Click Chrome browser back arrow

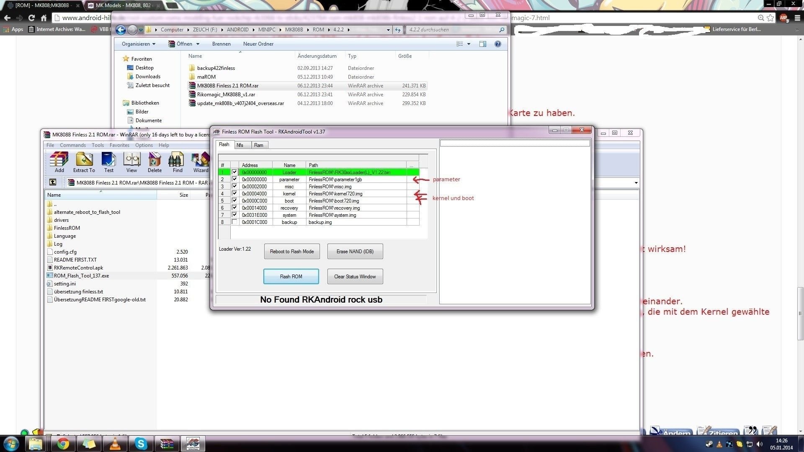click(7, 18)
